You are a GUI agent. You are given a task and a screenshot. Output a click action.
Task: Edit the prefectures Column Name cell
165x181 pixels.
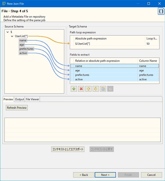[148, 75]
